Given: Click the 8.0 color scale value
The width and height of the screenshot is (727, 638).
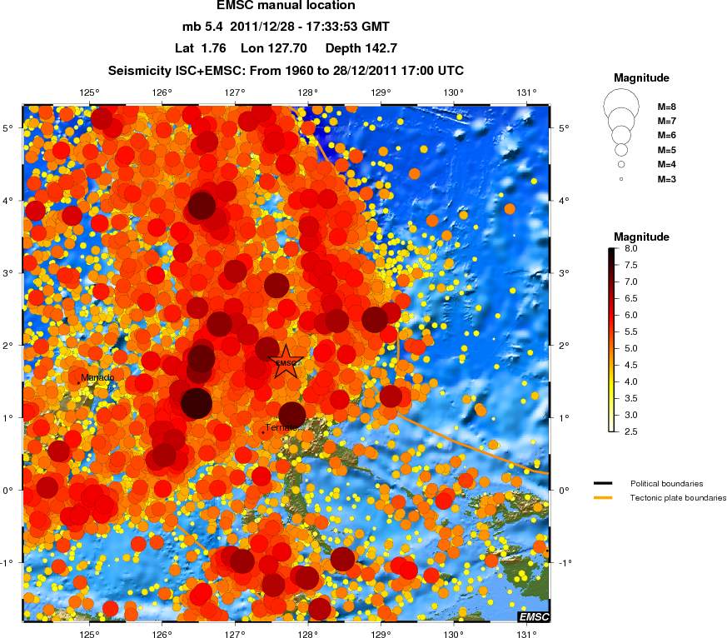Looking at the screenshot, I should 631,248.
